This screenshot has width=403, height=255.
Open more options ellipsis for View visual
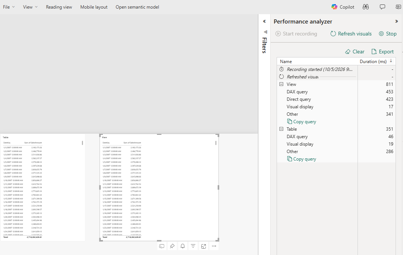[x=214, y=246]
